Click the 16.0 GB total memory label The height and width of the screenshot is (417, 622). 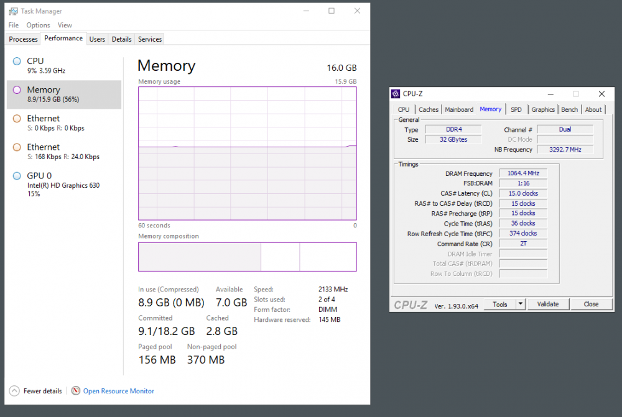pyautogui.click(x=341, y=68)
